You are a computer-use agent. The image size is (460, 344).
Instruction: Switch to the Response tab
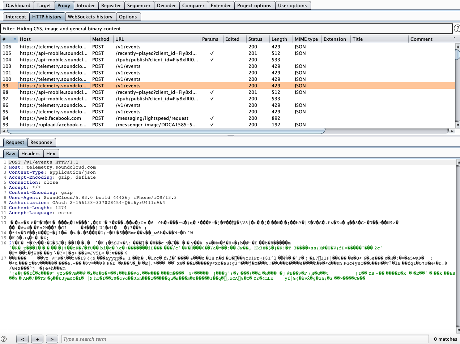(41, 142)
